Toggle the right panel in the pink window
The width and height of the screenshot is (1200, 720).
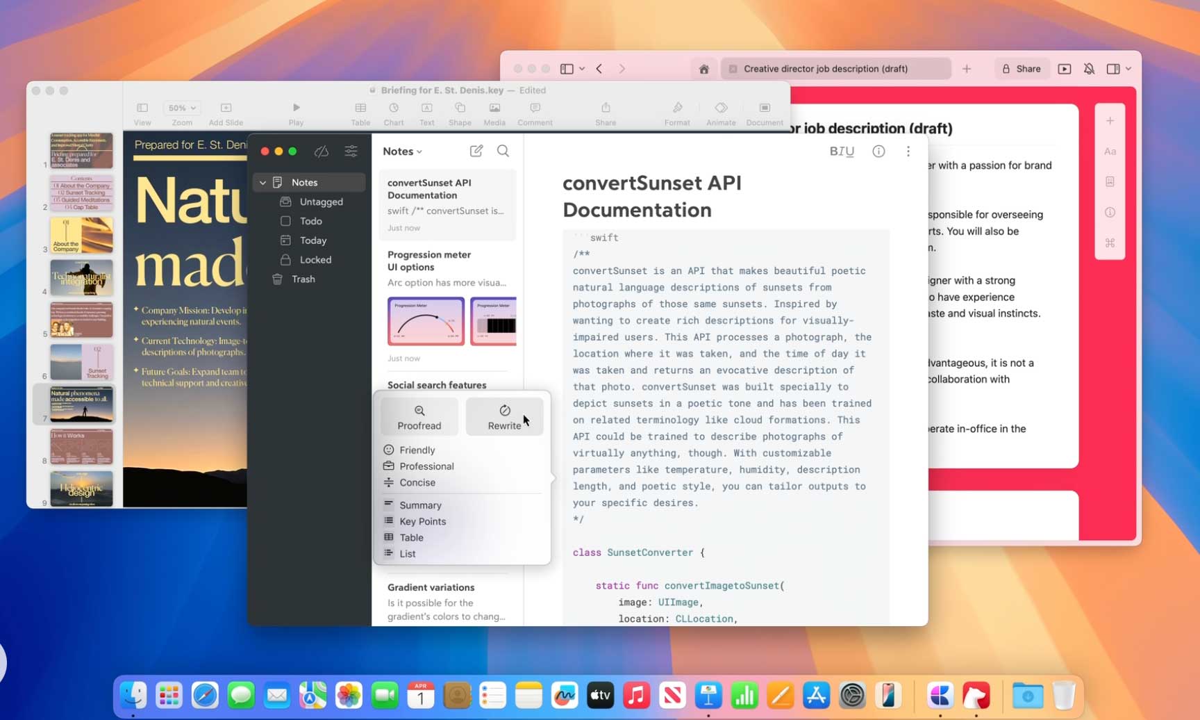tap(1113, 69)
